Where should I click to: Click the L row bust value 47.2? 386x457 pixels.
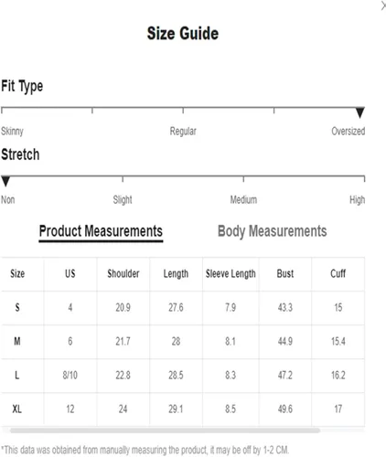point(285,375)
